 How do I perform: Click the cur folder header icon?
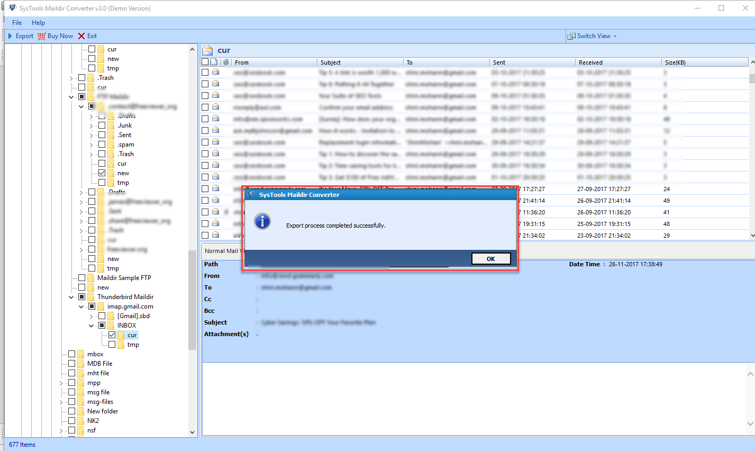tap(207, 50)
